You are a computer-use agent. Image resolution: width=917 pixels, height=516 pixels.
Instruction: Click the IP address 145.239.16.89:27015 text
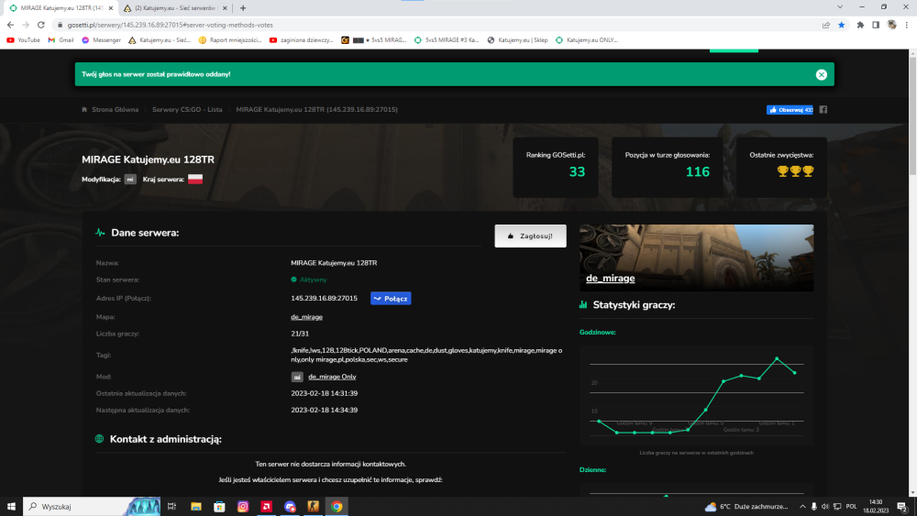324,298
